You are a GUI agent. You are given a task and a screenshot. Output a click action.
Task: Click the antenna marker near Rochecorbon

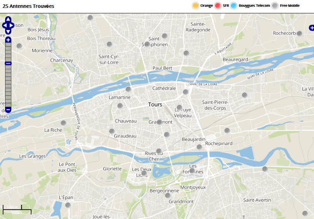299,34
